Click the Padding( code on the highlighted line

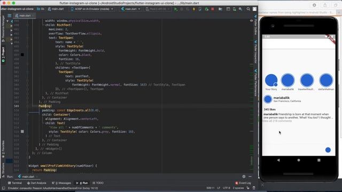[45, 106]
